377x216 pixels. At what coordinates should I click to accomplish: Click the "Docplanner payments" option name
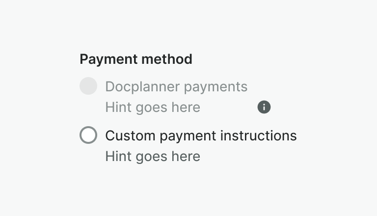[x=176, y=87]
